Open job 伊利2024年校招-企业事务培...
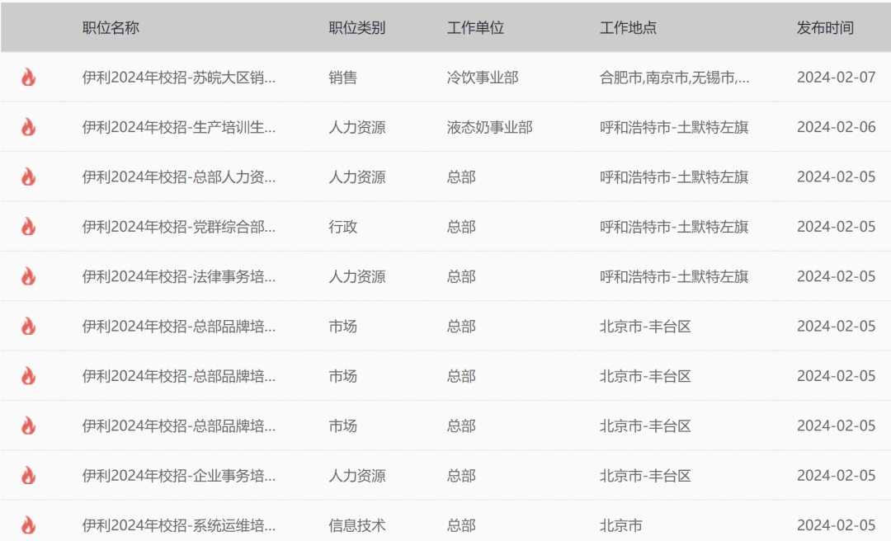Image resolution: width=891 pixels, height=541 pixels. 178,476
